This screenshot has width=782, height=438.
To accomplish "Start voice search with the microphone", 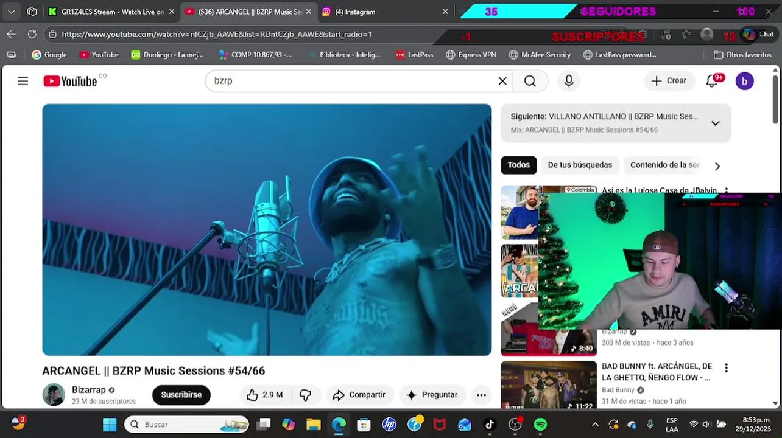I will click(569, 81).
